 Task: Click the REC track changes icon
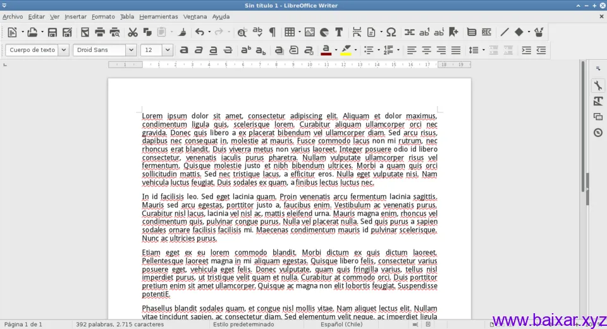[487, 32]
